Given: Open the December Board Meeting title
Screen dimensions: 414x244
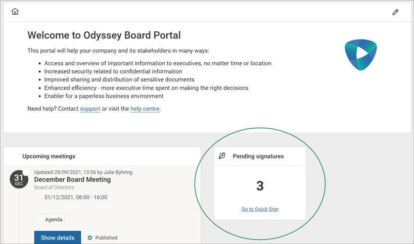Looking at the screenshot, I should pyautogui.click(x=72, y=180).
